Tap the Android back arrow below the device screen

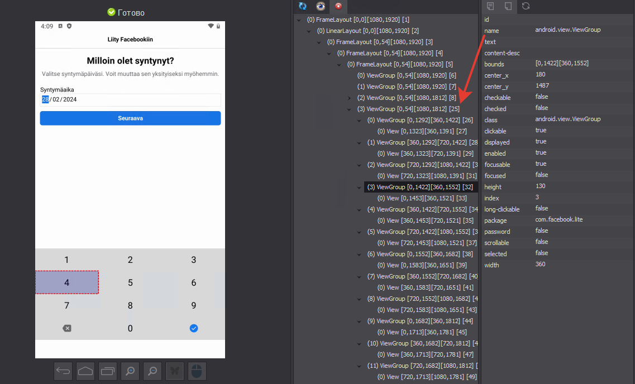click(x=63, y=371)
